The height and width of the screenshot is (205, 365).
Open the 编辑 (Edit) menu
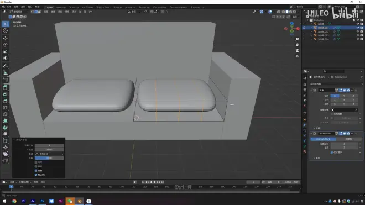coord(16,7)
